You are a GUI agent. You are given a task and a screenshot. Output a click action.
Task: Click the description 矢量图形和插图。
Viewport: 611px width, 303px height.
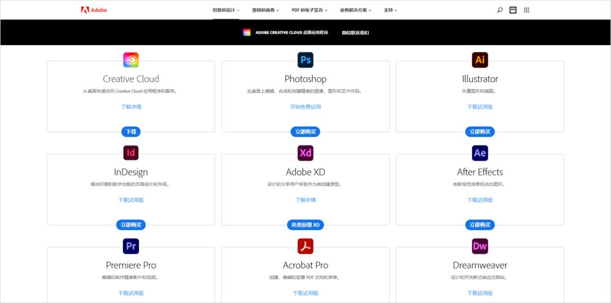pos(480,91)
